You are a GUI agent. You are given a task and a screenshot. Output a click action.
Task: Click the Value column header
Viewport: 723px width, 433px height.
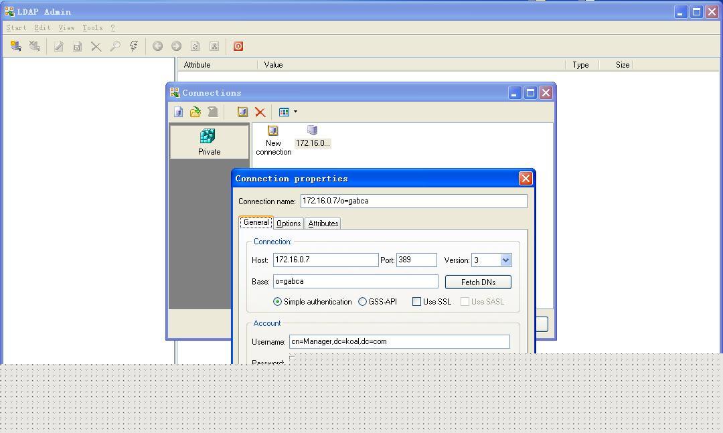click(411, 65)
